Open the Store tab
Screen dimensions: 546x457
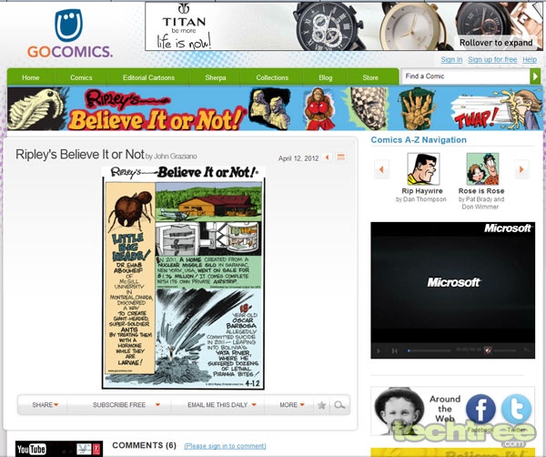tap(370, 77)
